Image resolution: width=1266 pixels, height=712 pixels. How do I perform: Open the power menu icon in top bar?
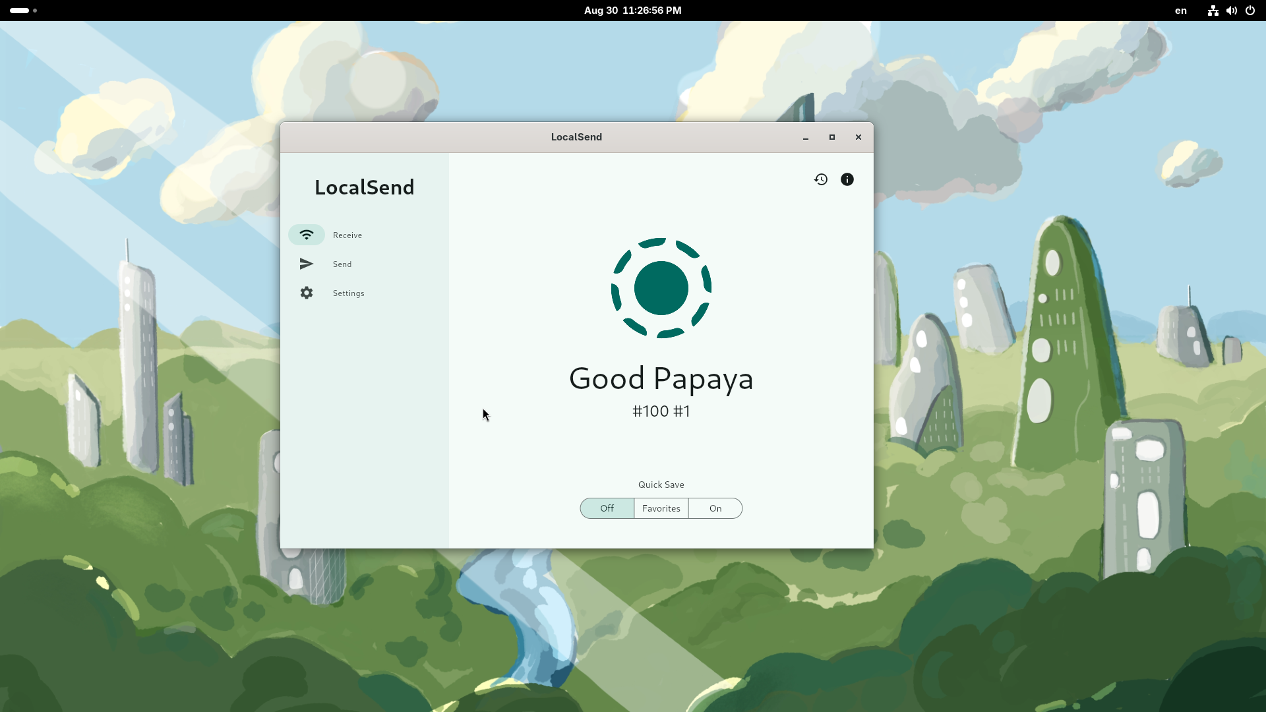point(1250,11)
